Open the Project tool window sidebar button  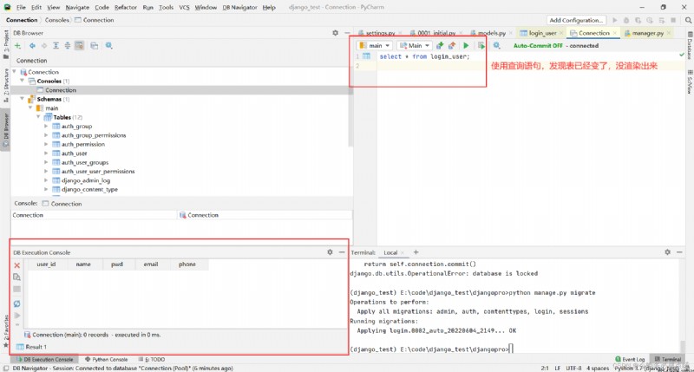(6, 44)
